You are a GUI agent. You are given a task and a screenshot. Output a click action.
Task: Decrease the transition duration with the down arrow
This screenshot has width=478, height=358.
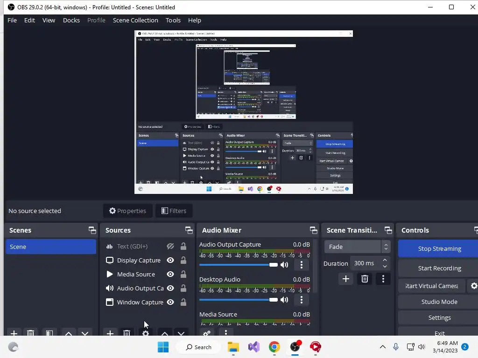[x=385, y=267]
